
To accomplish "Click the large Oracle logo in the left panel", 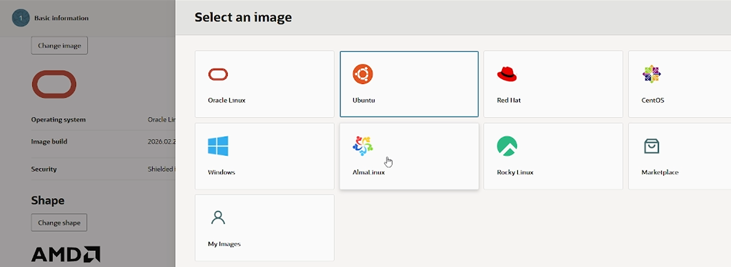I will (54, 85).
